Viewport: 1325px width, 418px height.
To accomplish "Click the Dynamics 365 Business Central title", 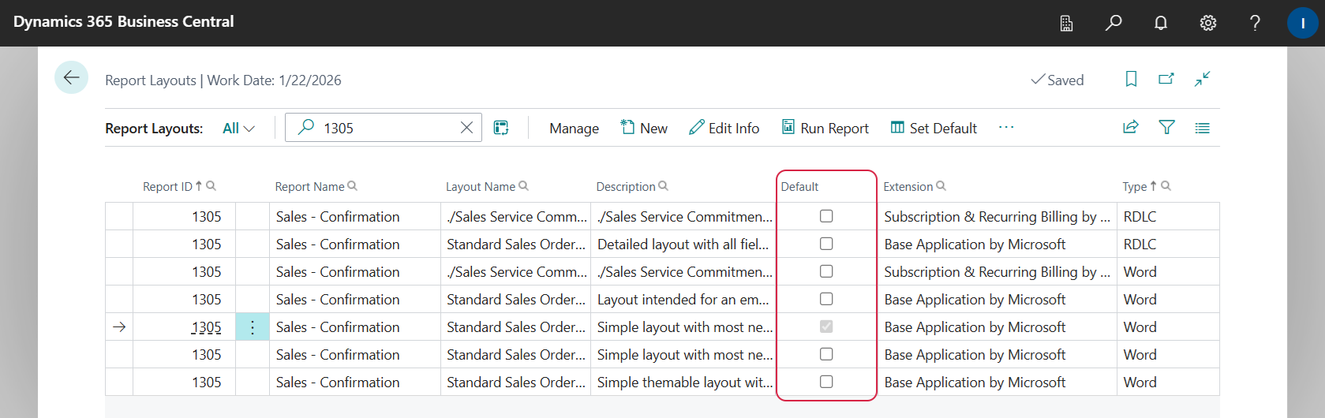I will [x=124, y=22].
